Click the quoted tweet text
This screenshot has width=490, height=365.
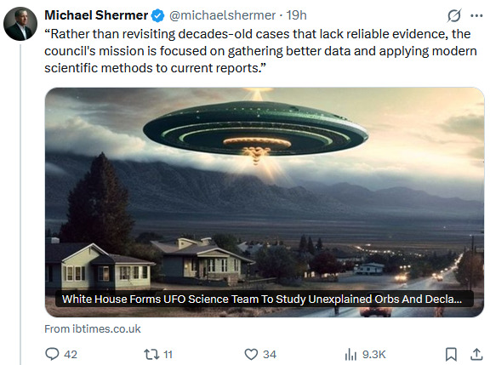[x=260, y=51]
